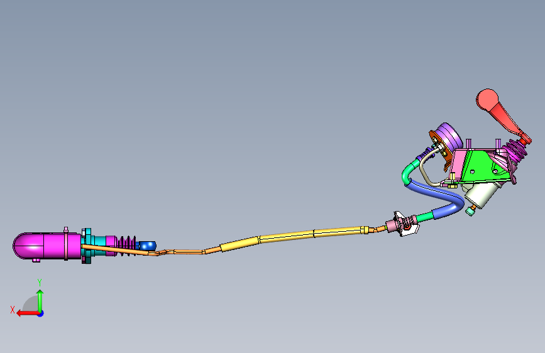The width and height of the screenshot is (545, 353).
Task: Click the blue Z axis dot
Action: coord(41,313)
